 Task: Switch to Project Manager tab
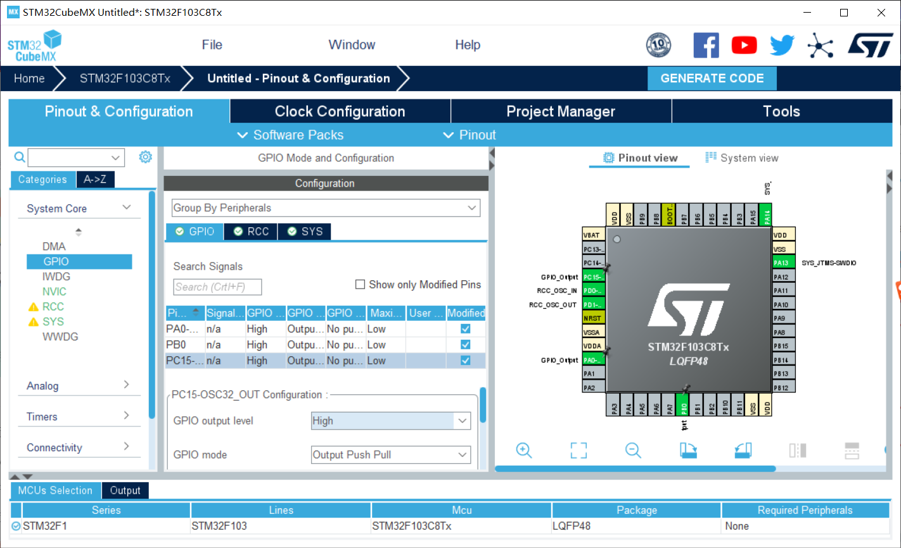[561, 111]
